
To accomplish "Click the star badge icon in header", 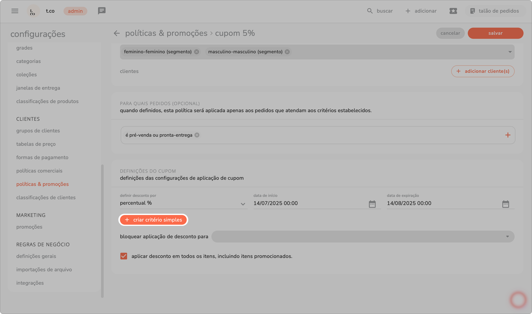I will (453, 11).
